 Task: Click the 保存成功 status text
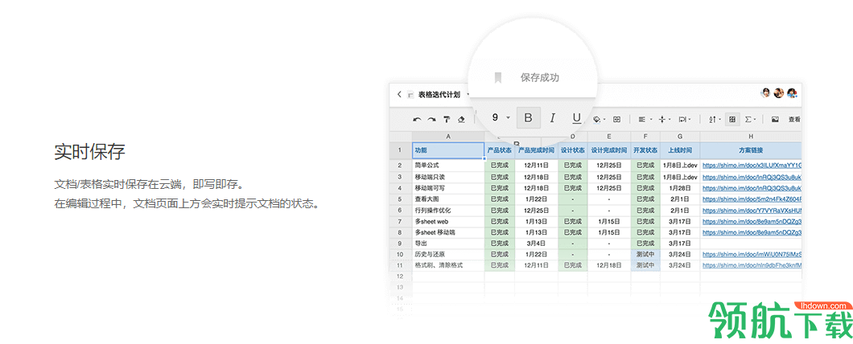coord(540,78)
